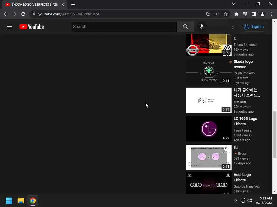Visit the Ralph Robledo channel
The image size is (277, 207).
point(244,73)
